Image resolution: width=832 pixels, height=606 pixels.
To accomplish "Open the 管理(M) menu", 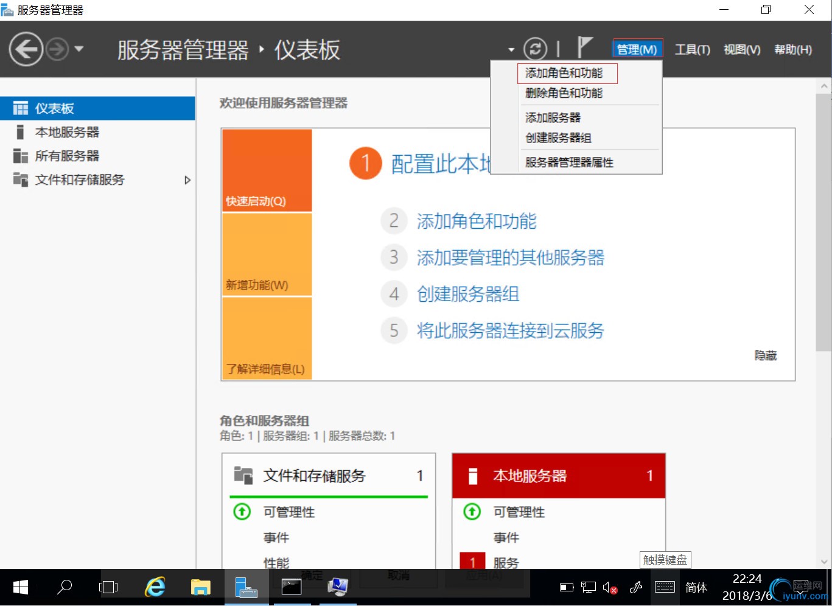I will tap(637, 49).
